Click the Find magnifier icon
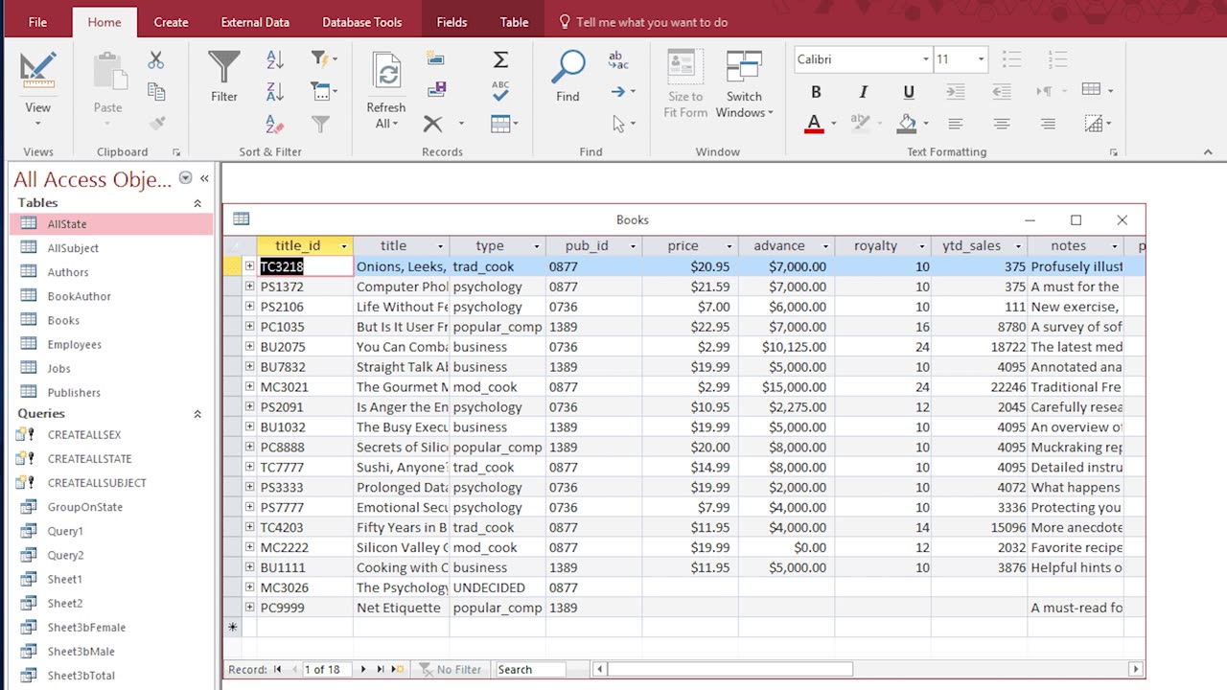Image resolution: width=1227 pixels, height=690 pixels. pyautogui.click(x=567, y=67)
